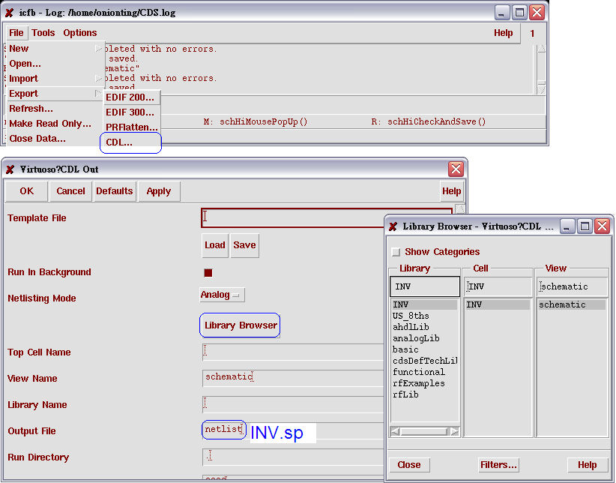Click the Library list scroll right arrow
Viewport: 616px width, 483px height.
[454, 431]
